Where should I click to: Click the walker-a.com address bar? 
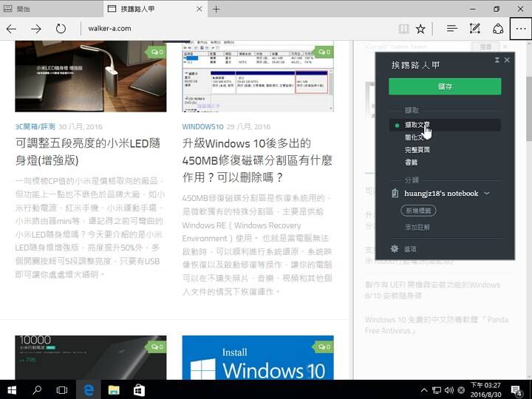[237, 29]
